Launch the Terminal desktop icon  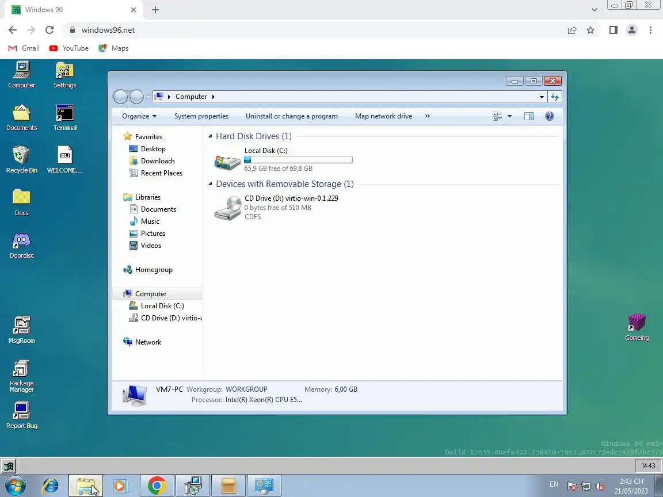point(64,117)
